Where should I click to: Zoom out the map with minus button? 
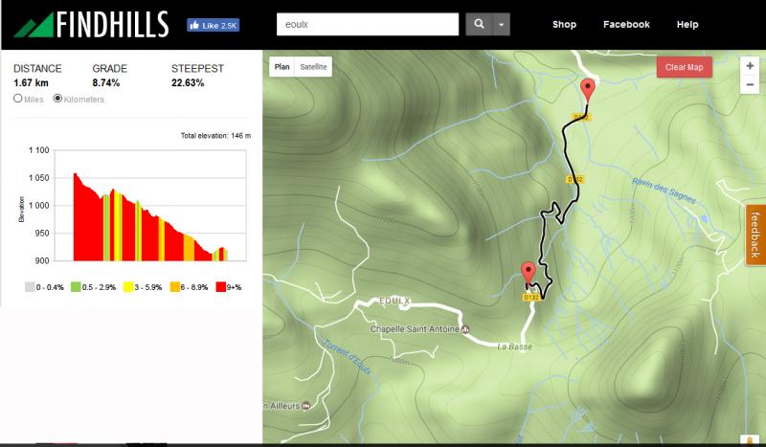coord(750,84)
